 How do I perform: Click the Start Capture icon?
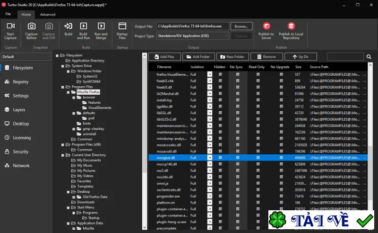[10, 26]
